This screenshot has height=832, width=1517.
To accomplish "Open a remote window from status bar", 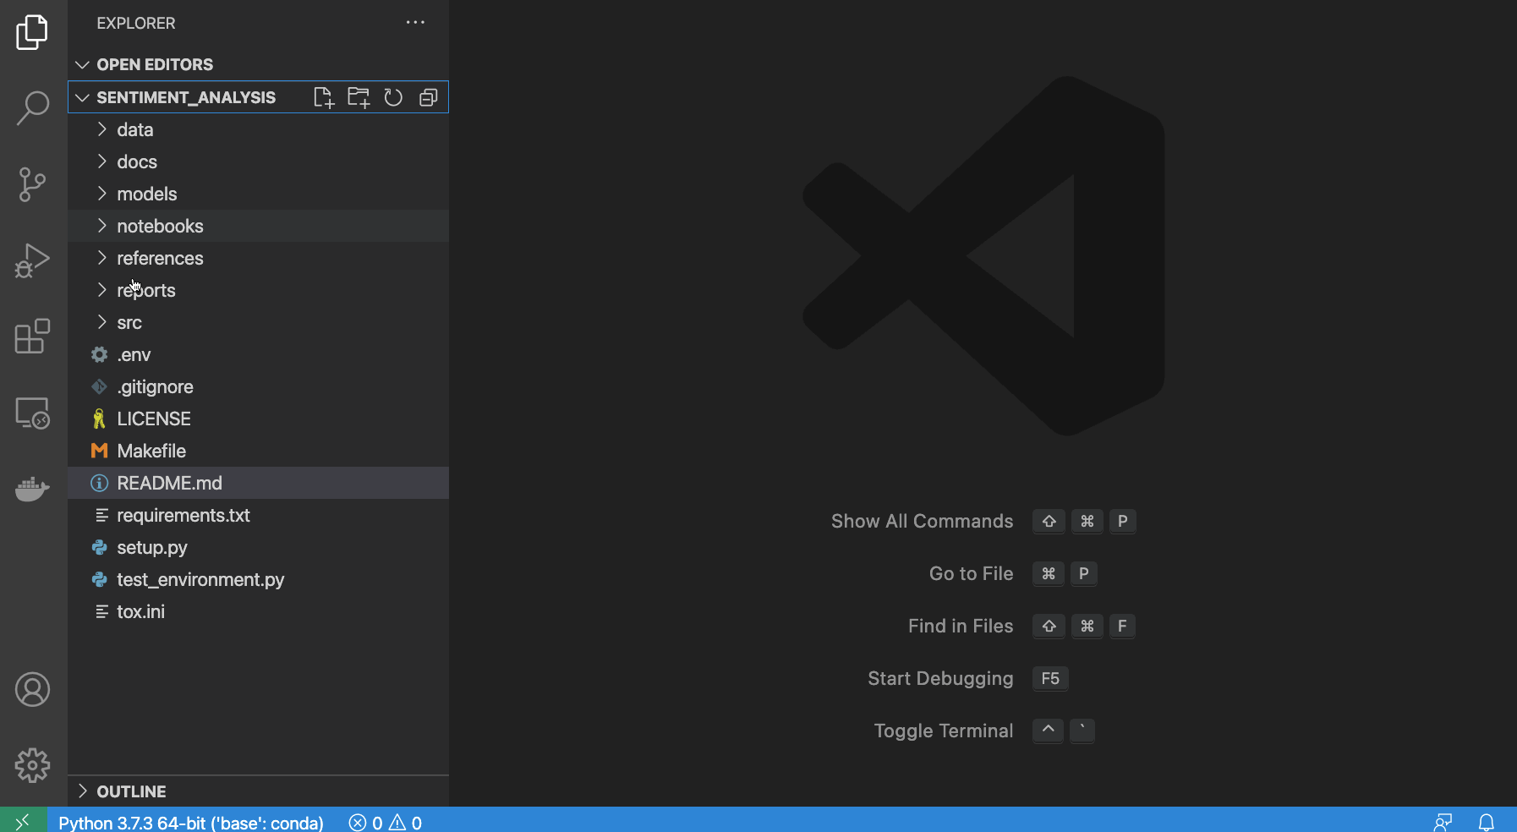I will 23,821.
